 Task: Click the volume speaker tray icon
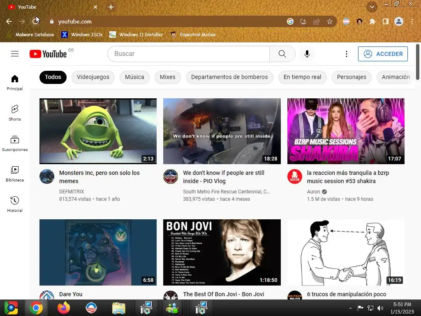pyautogui.click(x=380, y=308)
